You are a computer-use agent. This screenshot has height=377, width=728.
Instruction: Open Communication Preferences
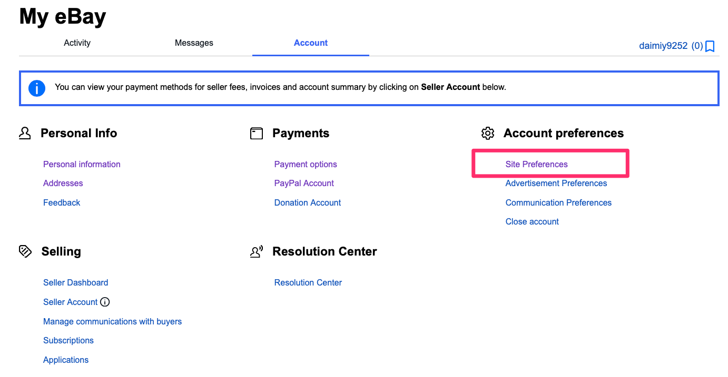click(x=558, y=202)
